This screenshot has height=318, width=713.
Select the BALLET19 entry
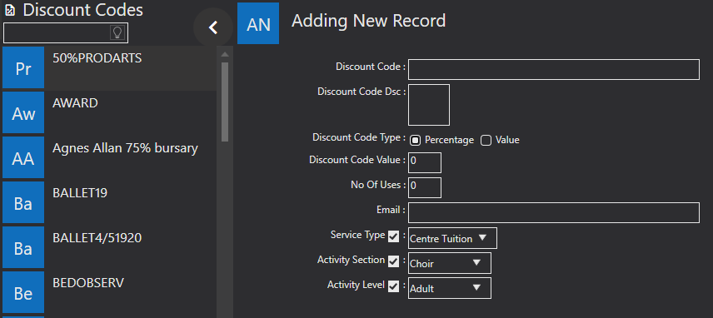click(x=109, y=202)
